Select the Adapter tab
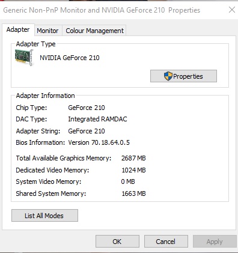Viewport: 238px width, 253px height. click(18, 29)
